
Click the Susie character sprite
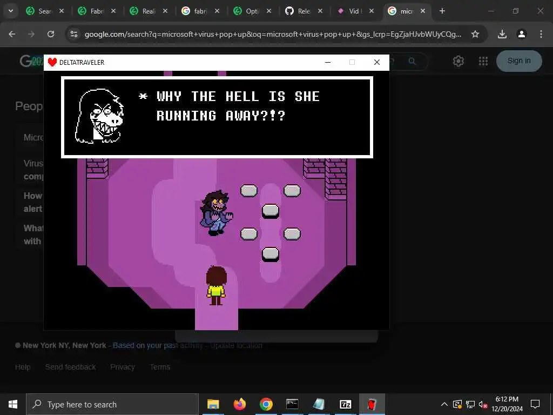tap(217, 213)
